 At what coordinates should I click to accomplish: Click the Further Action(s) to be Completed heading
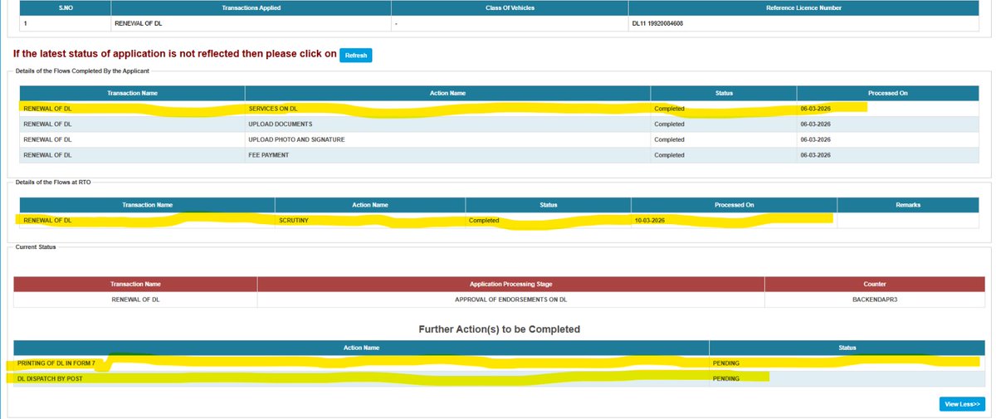(x=499, y=329)
